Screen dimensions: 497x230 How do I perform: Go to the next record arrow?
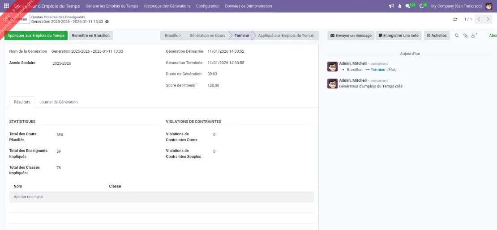pos(488,19)
